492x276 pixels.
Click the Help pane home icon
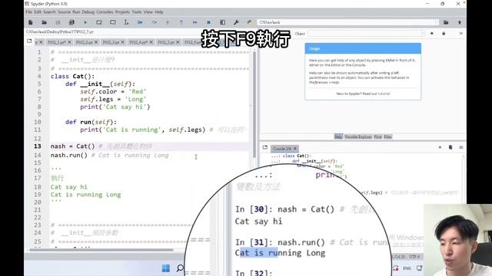pyautogui.click(x=432, y=34)
